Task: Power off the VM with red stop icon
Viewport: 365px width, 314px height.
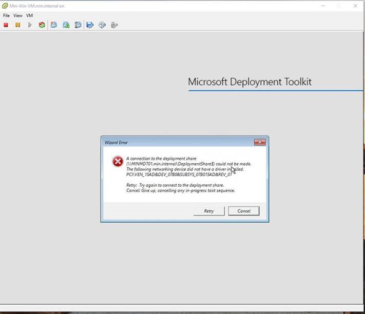Action: pyautogui.click(x=6, y=25)
